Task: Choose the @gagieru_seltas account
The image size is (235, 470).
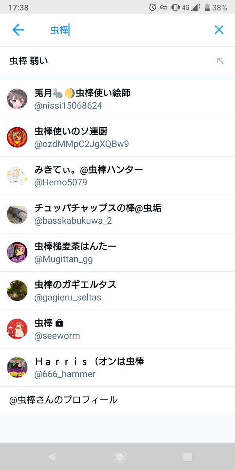Action: click(x=117, y=291)
